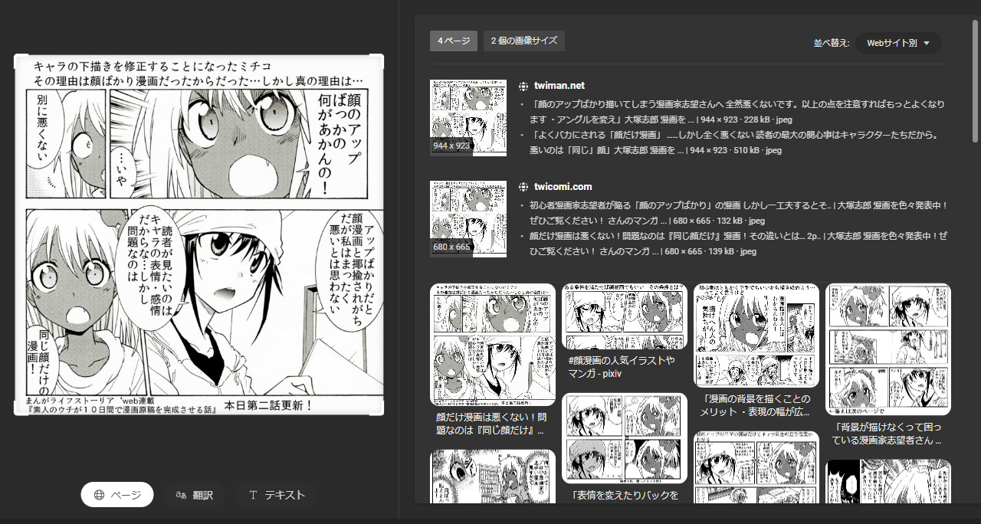This screenshot has height=524, width=981.
Task: Click the bottom-right crop corner handle
Action: 382,414
